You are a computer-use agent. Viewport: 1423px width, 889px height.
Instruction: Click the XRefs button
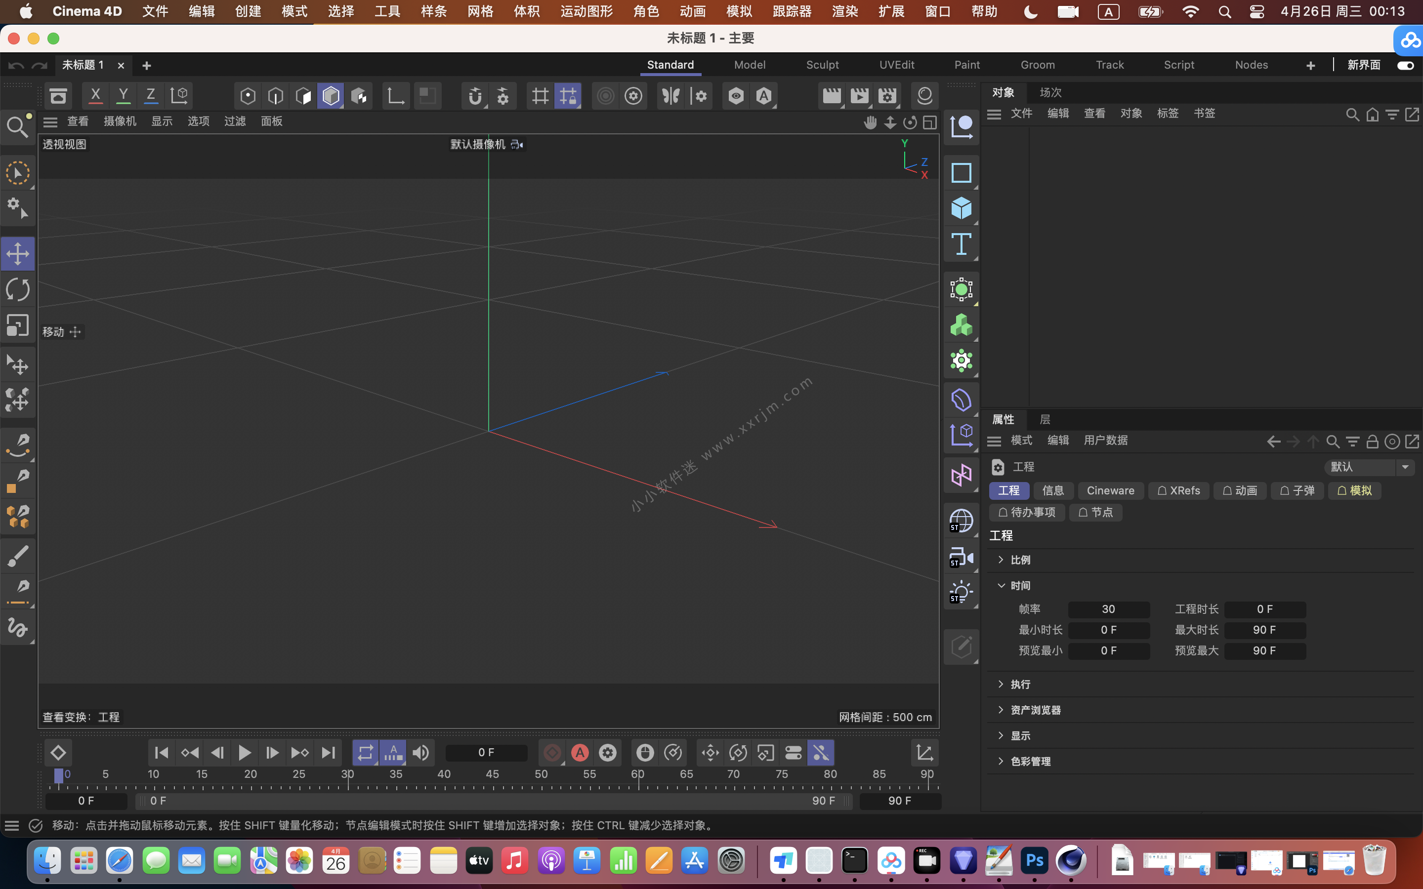[x=1178, y=490]
